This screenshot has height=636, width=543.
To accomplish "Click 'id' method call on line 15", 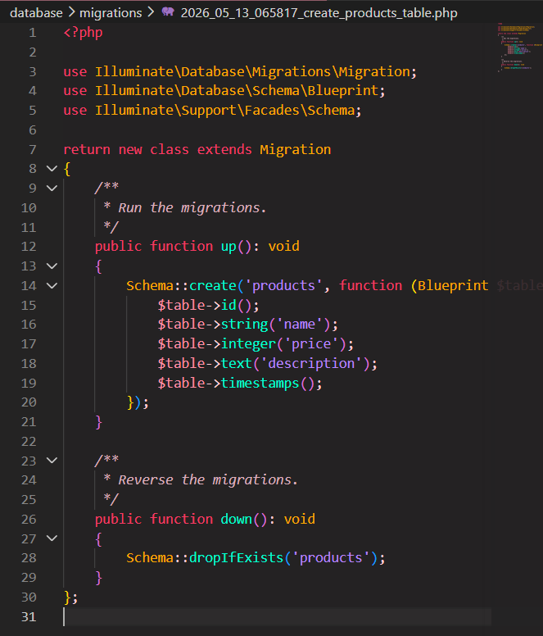I will tap(229, 305).
